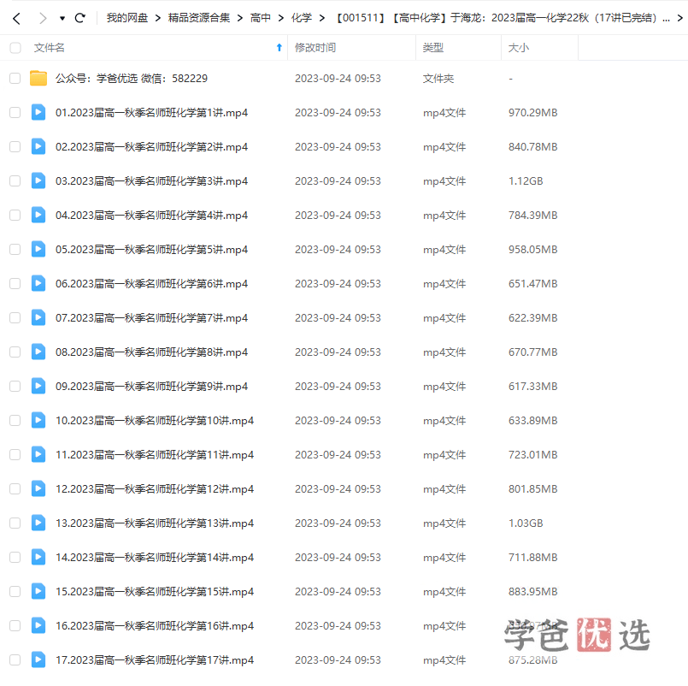Sort by 类型 column header
The height and width of the screenshot is (686, 688).
point(433,47)
